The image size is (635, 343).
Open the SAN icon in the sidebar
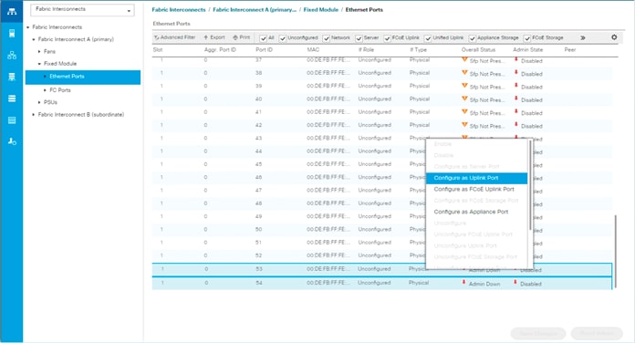(12, 77)
